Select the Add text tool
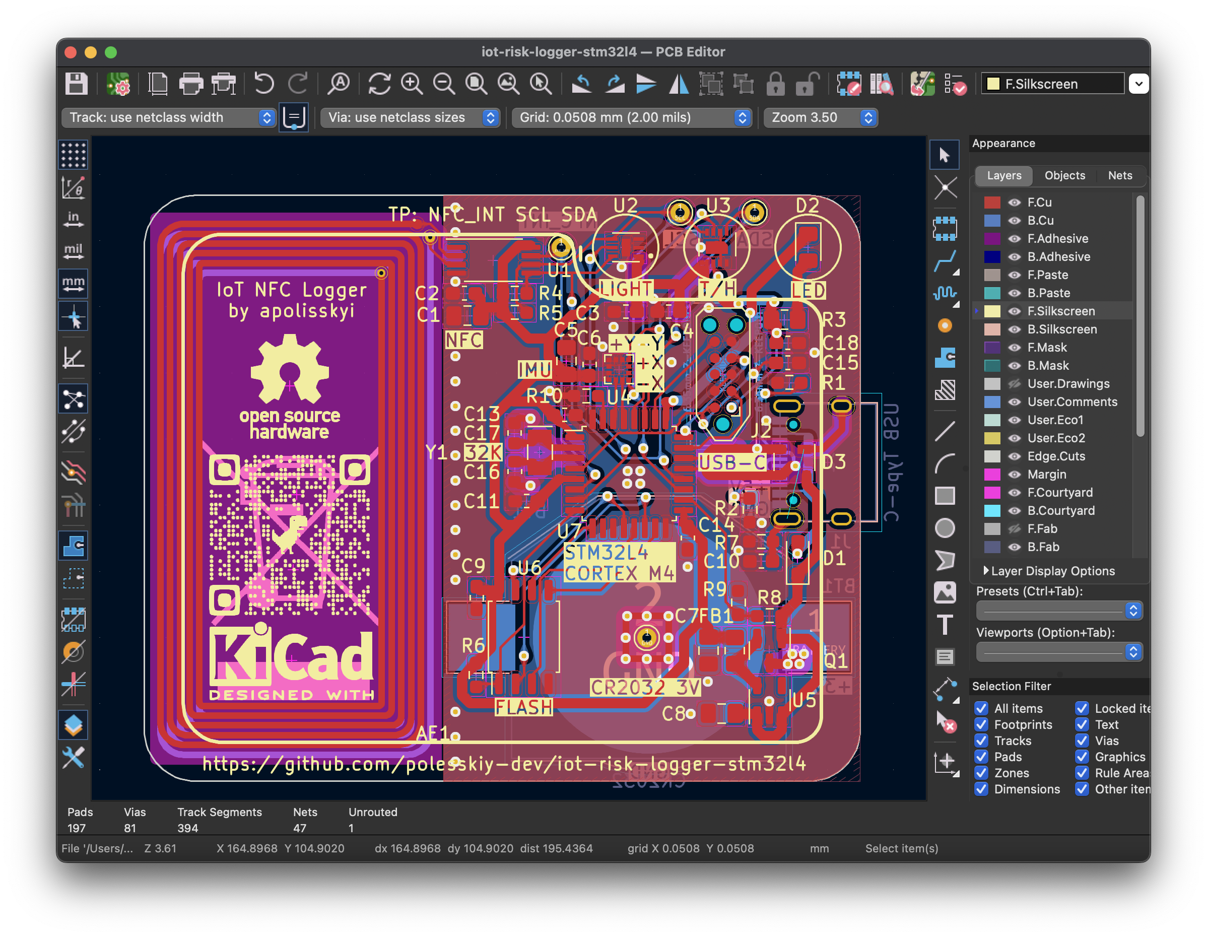This screenshot has width=1207, height=937. (945, 625)
